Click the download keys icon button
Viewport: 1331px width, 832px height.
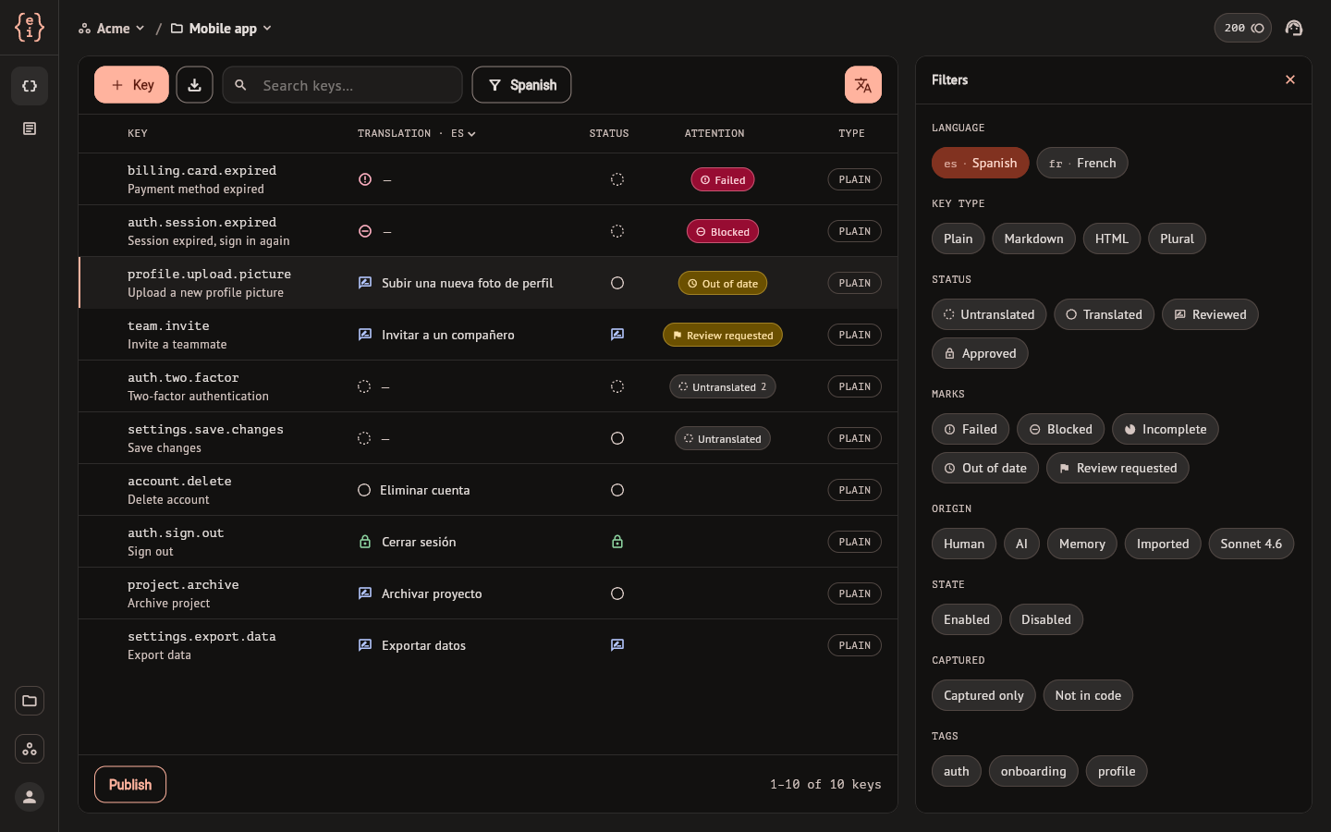194,85
